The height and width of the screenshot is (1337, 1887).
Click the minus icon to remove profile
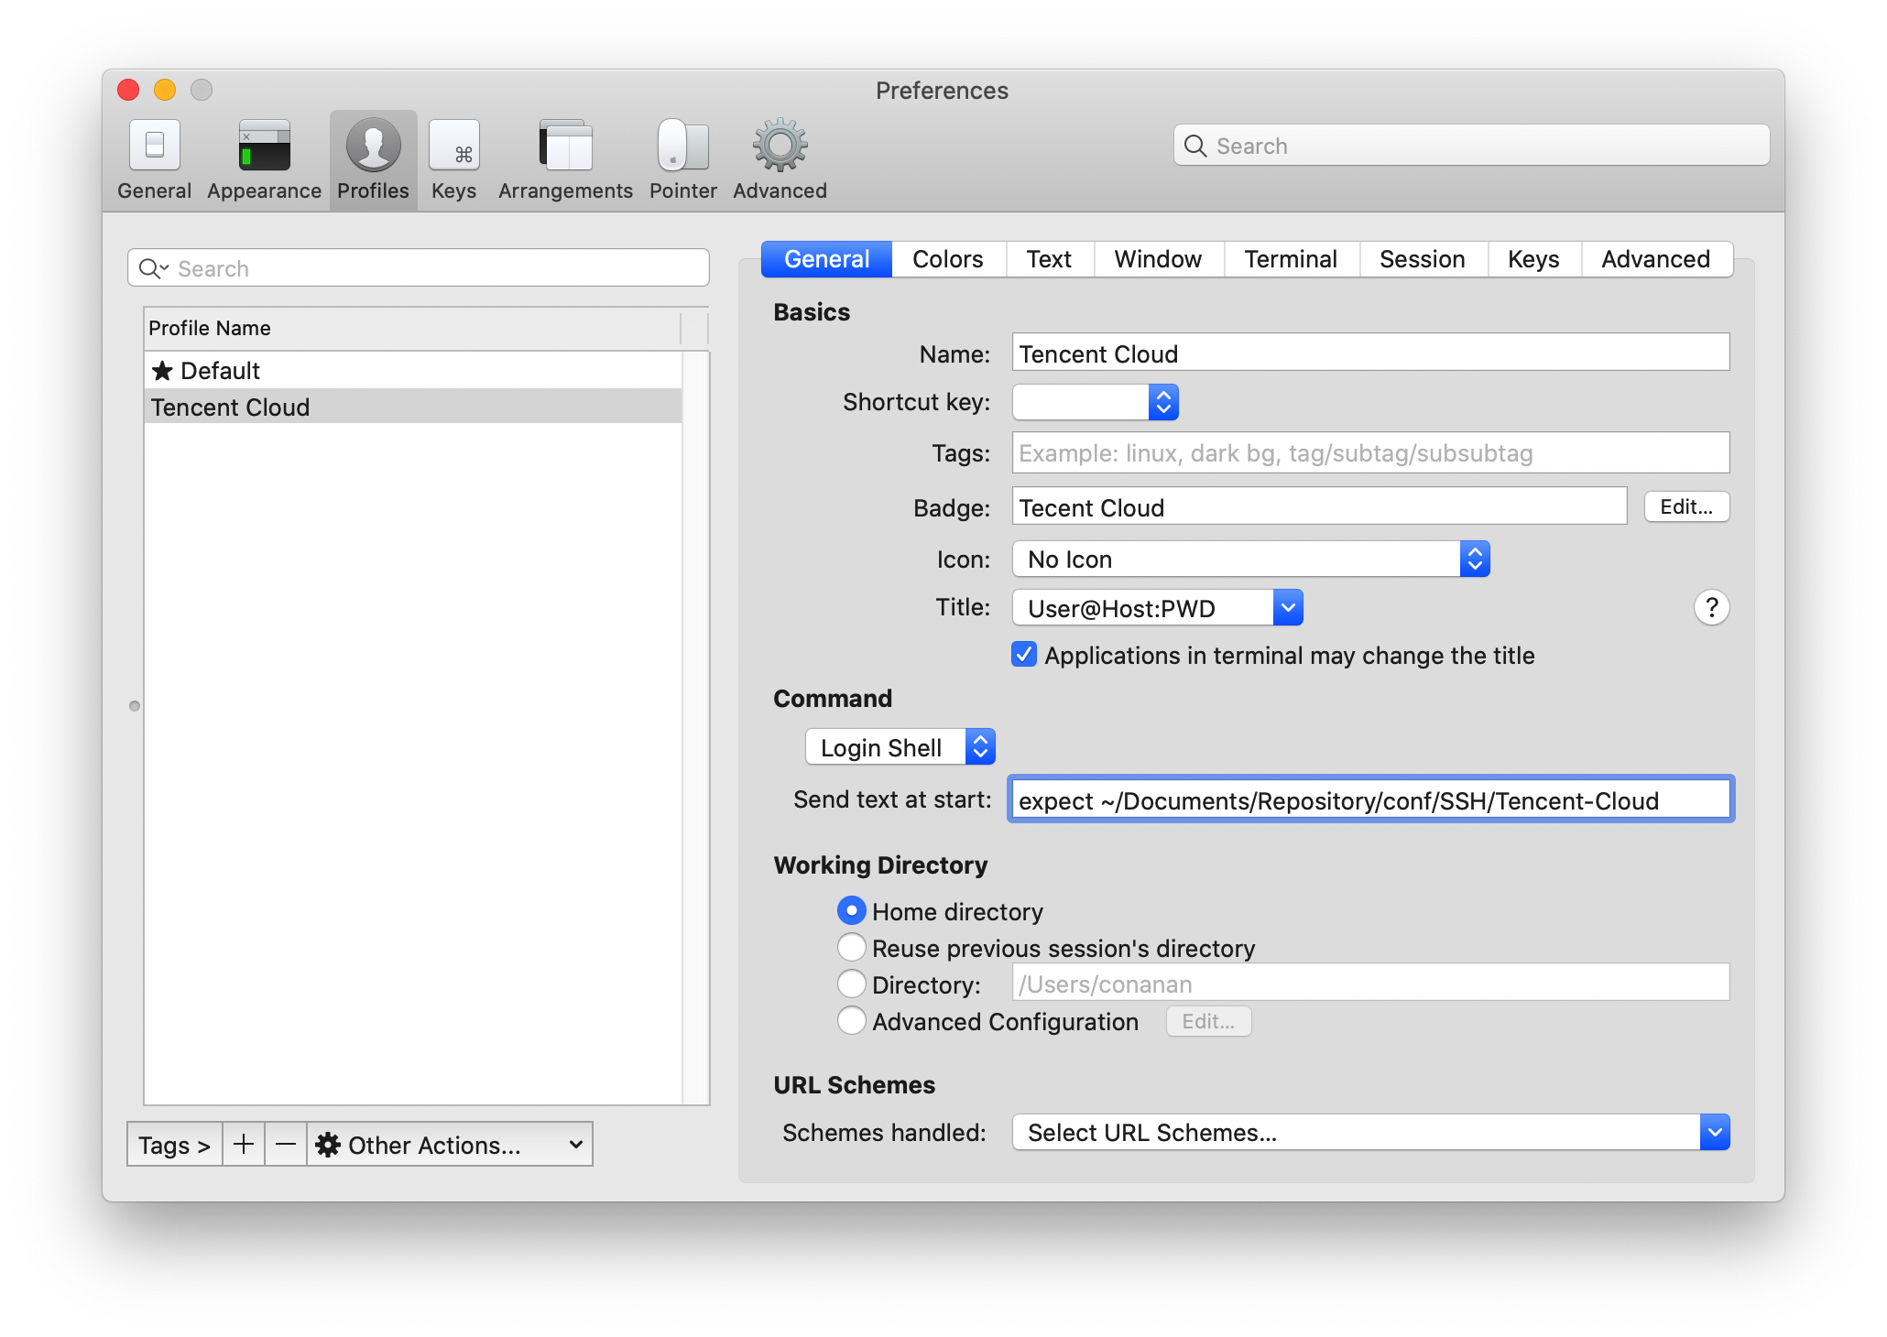click(x=286, y=1145)
